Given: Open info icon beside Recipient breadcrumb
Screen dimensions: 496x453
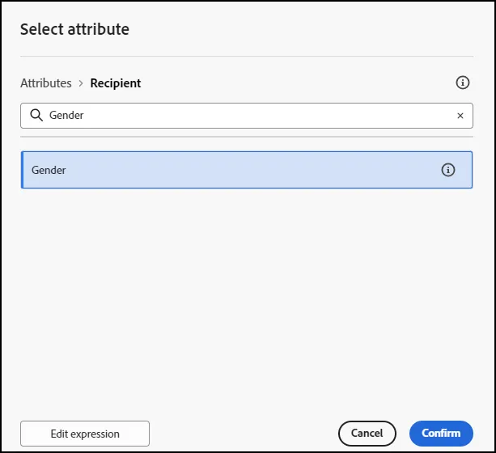Looking at the screenshot, I should pyautogui.click(x=463, y=83).
